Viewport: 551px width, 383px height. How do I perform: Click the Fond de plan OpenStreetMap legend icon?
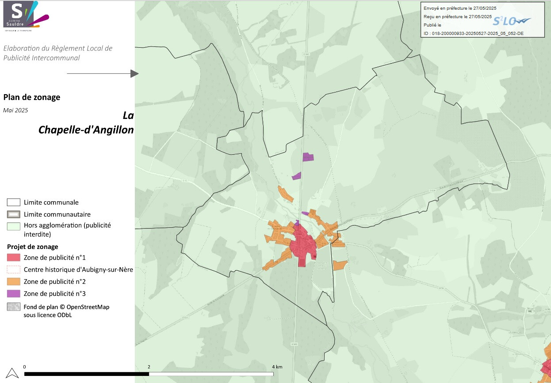[x=13, y=307]
